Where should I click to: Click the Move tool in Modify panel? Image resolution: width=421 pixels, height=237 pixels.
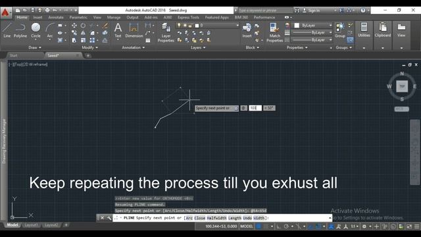coord(74,26)
